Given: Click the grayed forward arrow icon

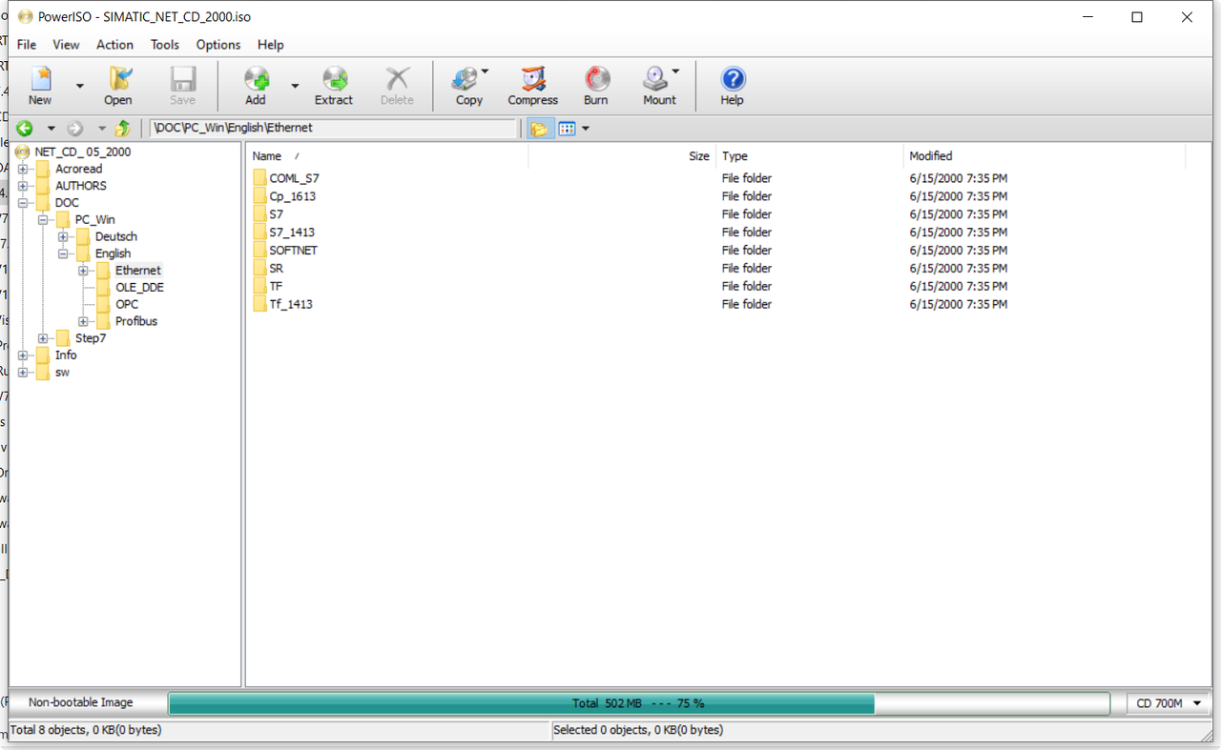Looking at the screenshot, I should pyautogui.click(x=75, y=128).
